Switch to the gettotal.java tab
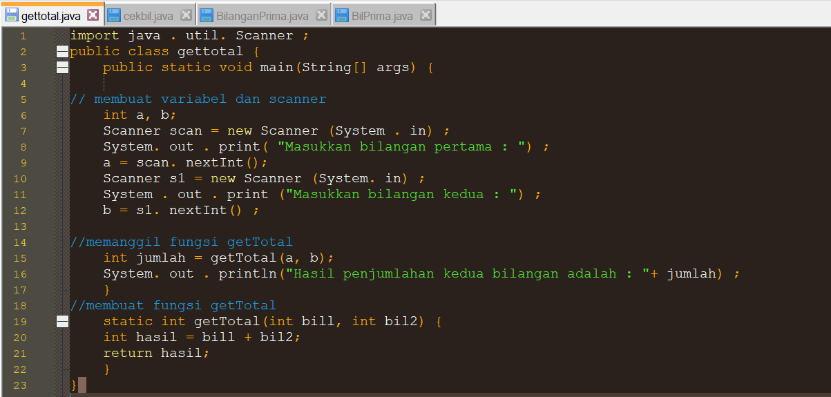Image resolution: width=831 pixels, height=397 pixels. (x=52, y=14)
